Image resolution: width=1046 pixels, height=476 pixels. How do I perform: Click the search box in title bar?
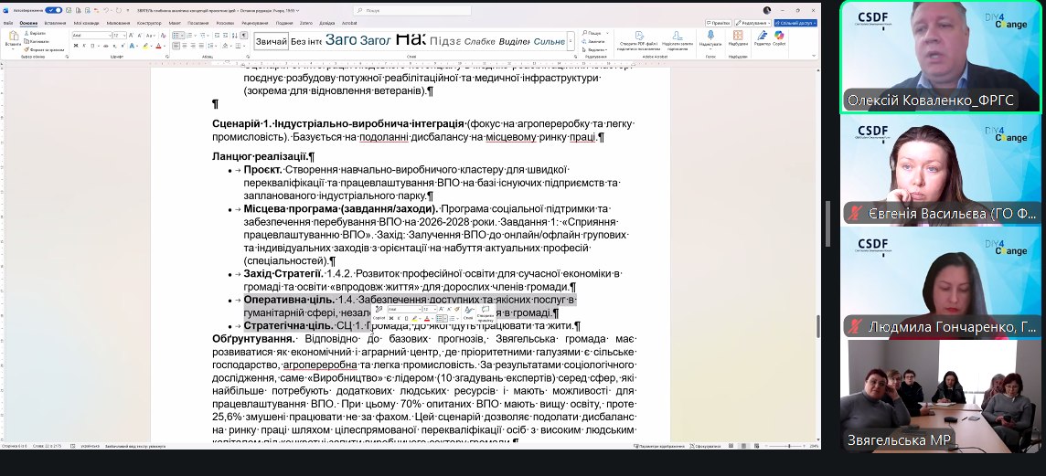tap(412, 11)
